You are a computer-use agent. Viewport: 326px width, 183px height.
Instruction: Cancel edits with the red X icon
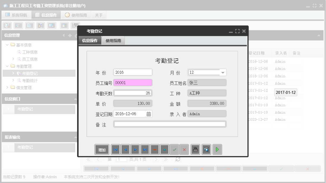(x=184, y=149)
